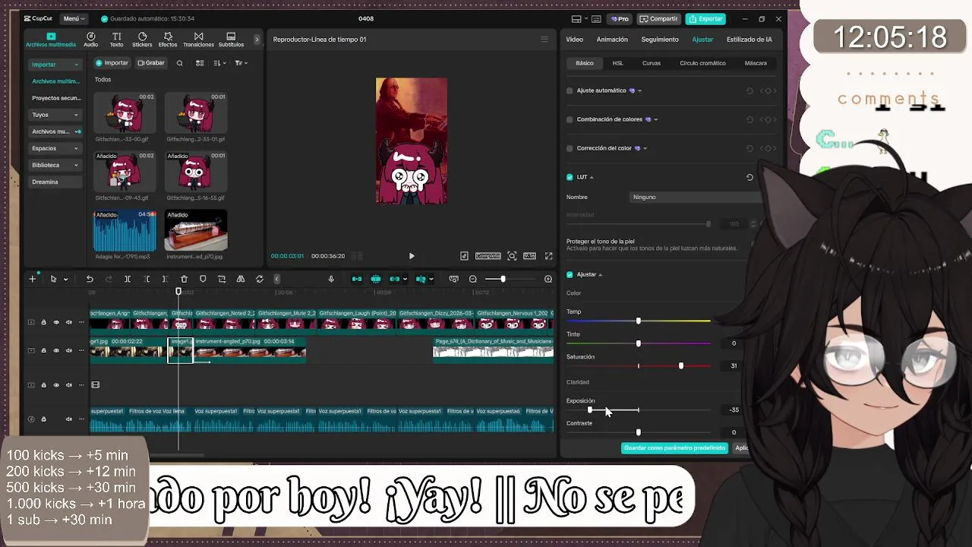Click the crop icon in timeline toolbar
The image size is (972, 547).
(x=222, y=279)
